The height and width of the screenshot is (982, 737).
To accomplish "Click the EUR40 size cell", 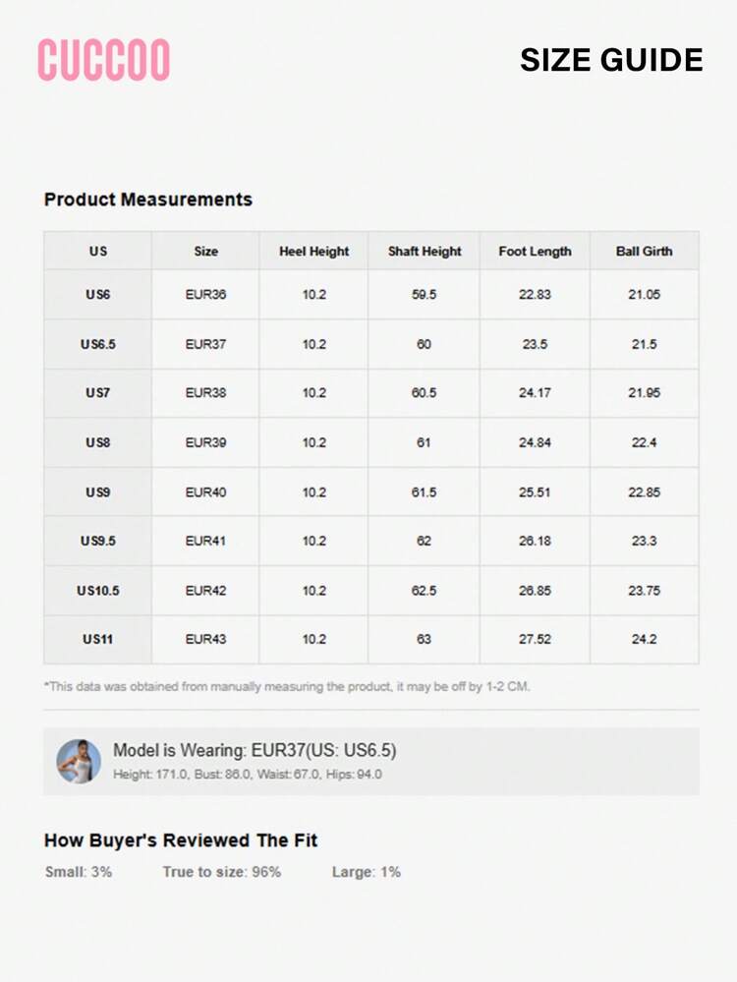I will pyautogui.click(x=205, y=492).
